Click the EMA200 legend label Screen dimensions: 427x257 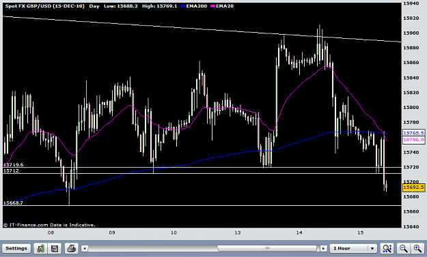click(197, 6)
